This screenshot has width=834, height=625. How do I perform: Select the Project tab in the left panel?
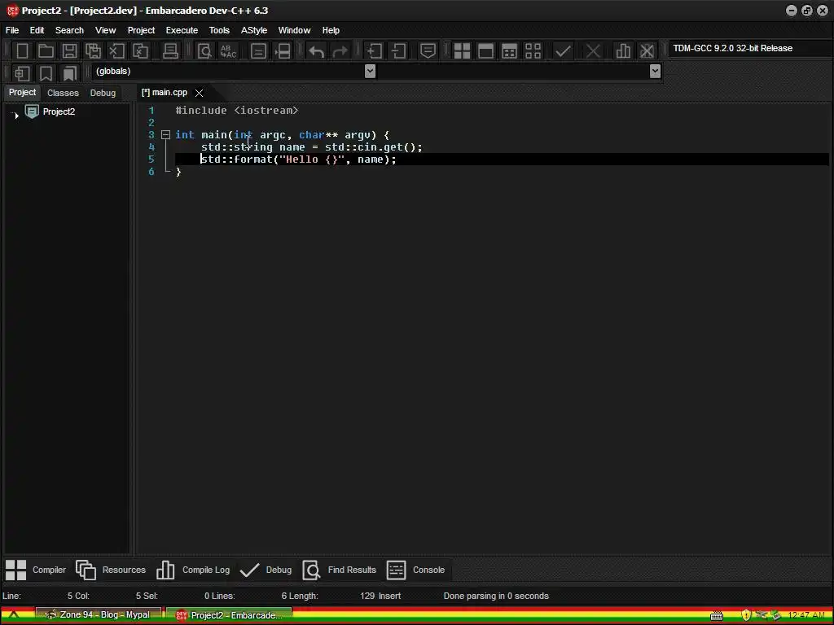(22, 93)
